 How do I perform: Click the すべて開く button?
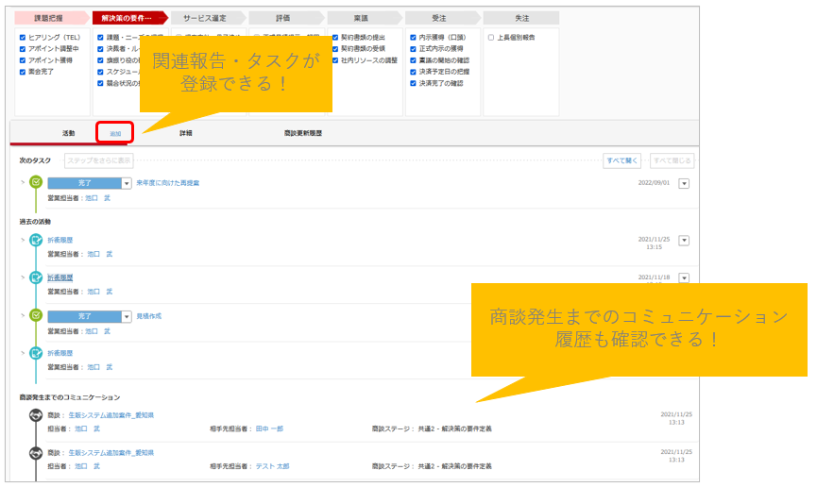pyautogui.click(x=622, y=160)
